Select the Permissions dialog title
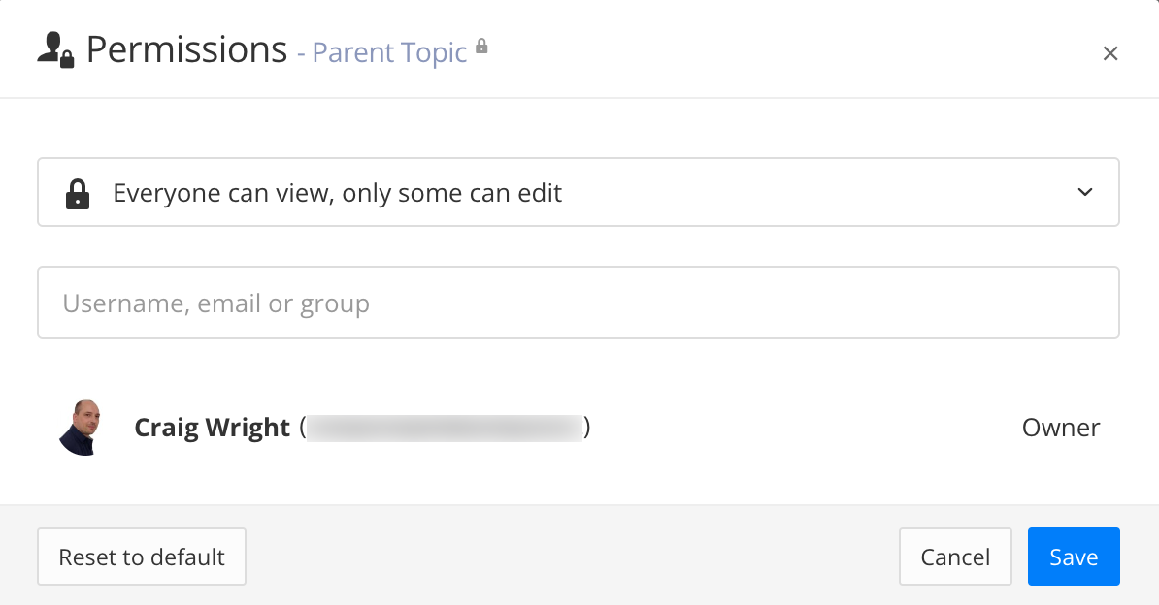 pos(187,48)
